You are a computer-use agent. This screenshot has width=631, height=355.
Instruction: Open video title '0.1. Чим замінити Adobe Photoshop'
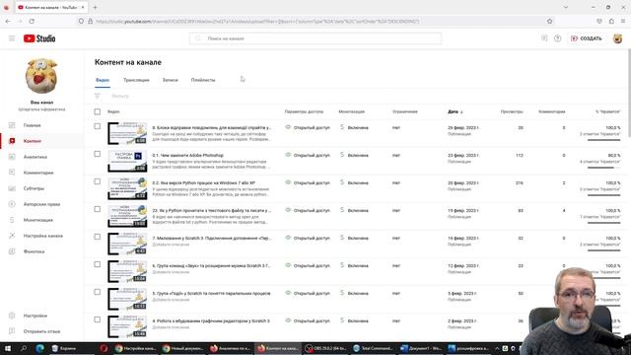click(x=188, y=155)
